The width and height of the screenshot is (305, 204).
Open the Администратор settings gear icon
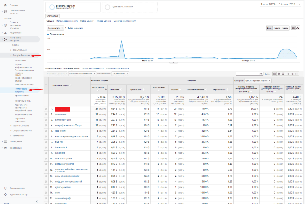tap(5, 194)
